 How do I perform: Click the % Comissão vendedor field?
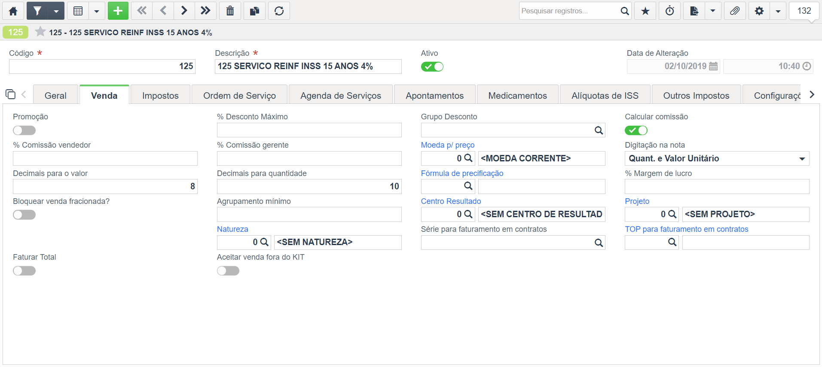tap(105, 158)
